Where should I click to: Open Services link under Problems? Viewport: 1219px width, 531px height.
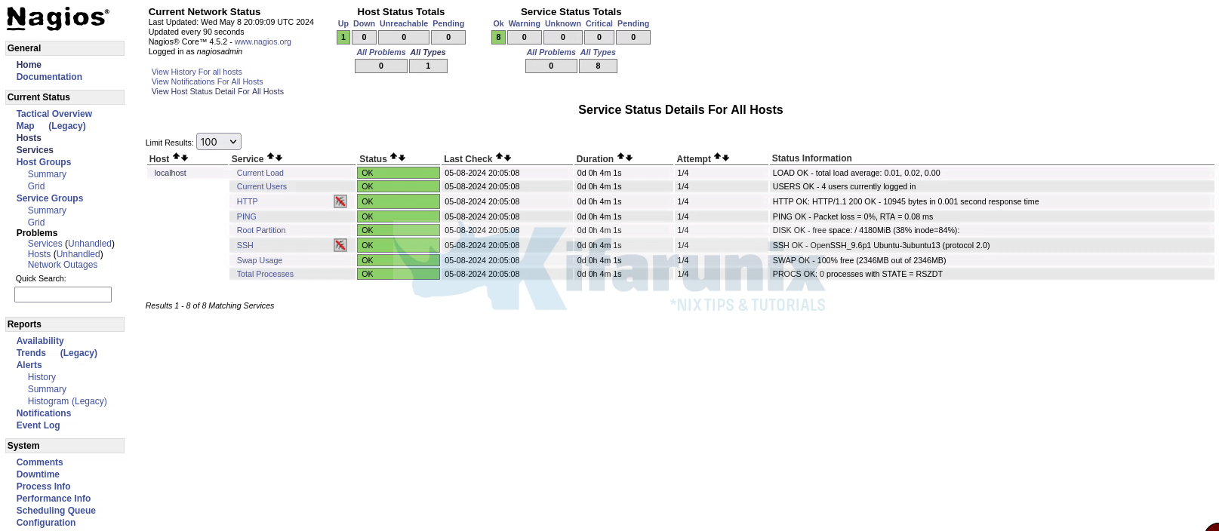(x=45, y=244)
